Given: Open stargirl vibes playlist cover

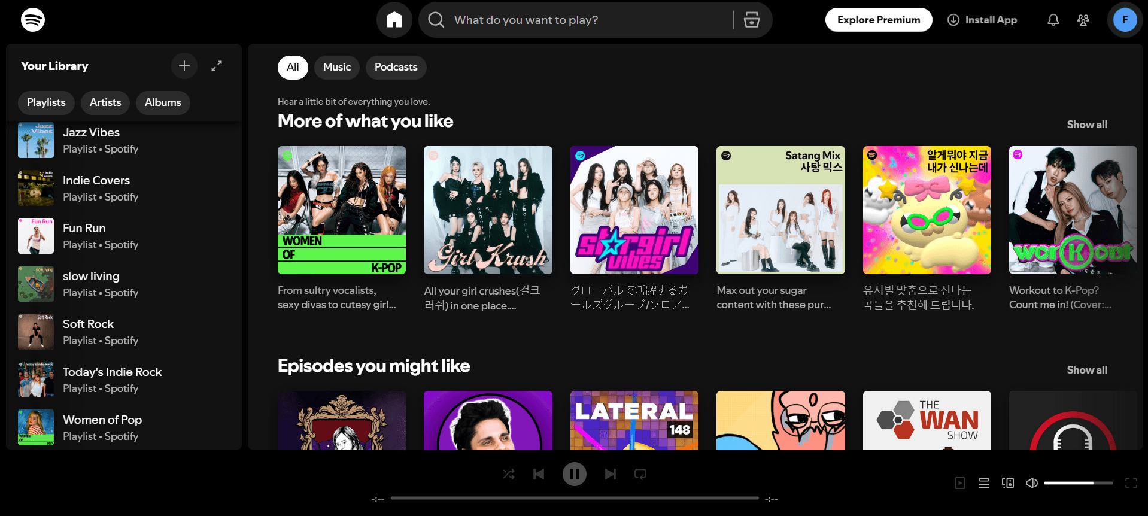Looking at the screenshot, I should pyautogui.click(x=634, y=210).
